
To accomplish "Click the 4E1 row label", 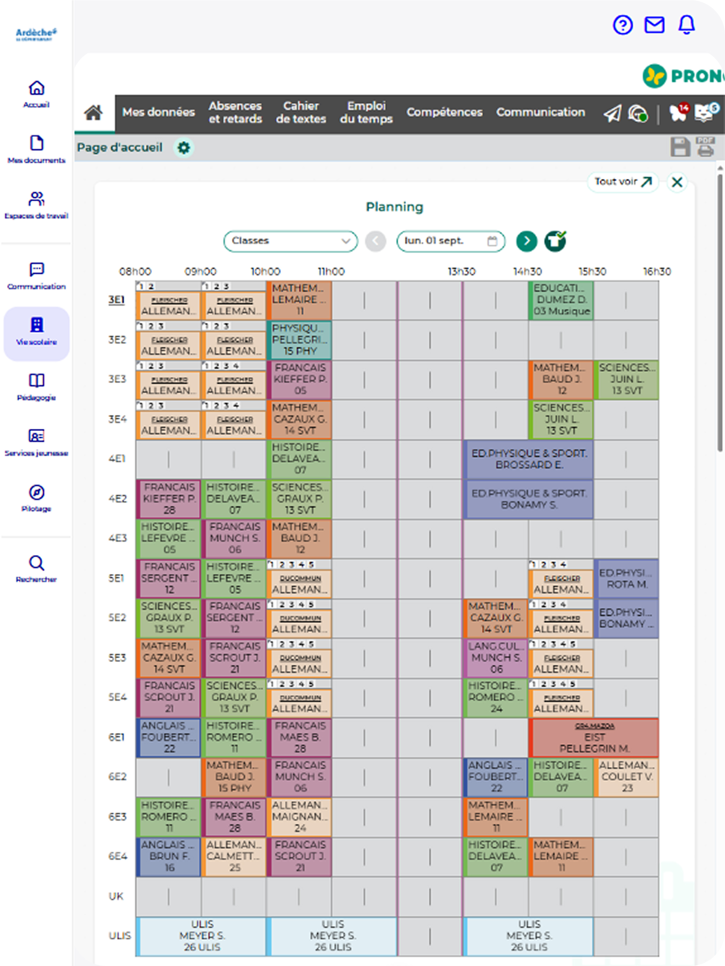I will click(117, 459).
